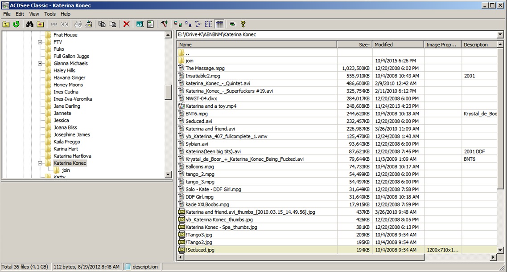Viewport: 507px width, 272px height.
Task: Click the path field showing E:\!Drive-K
Action: click(x=336, y=35)
